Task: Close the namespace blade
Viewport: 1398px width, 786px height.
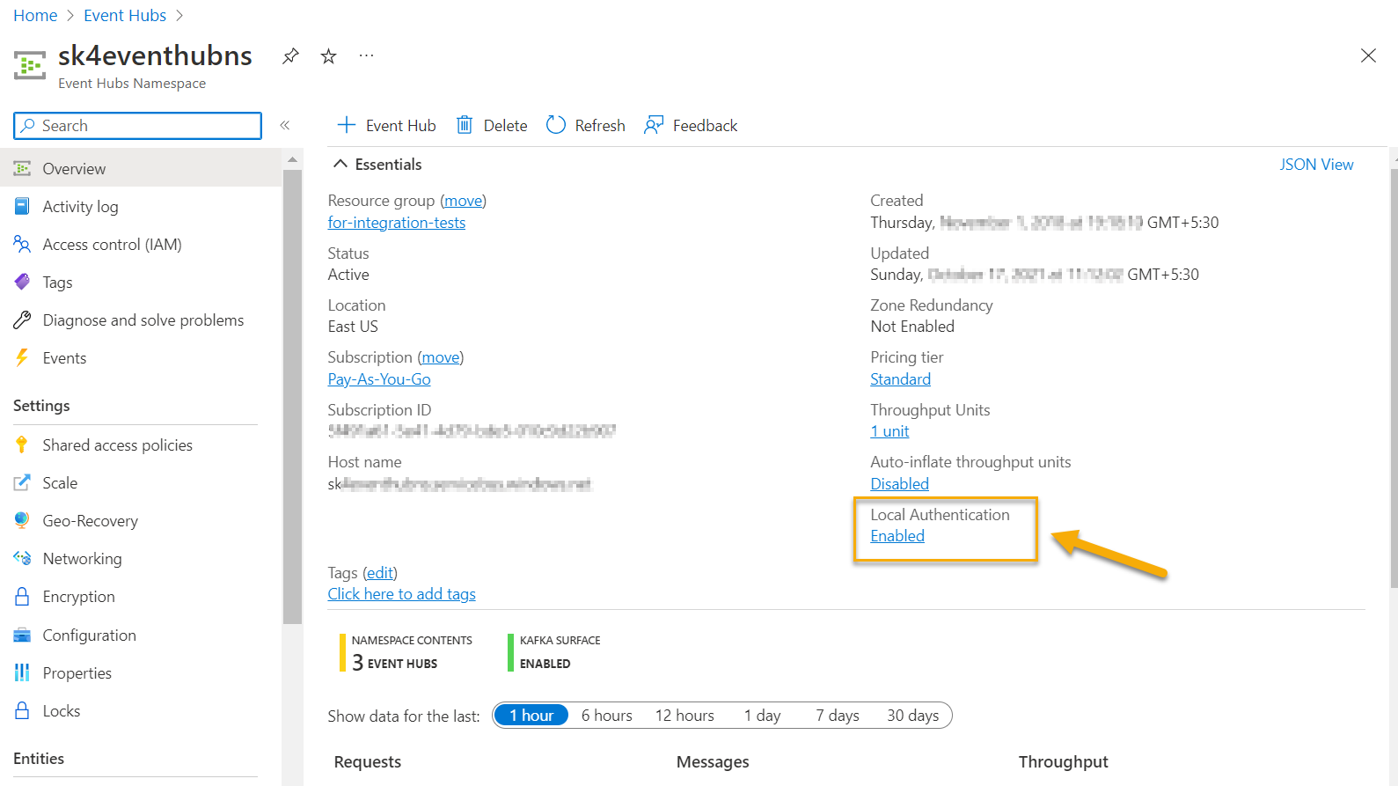Action: [1368, 55]
